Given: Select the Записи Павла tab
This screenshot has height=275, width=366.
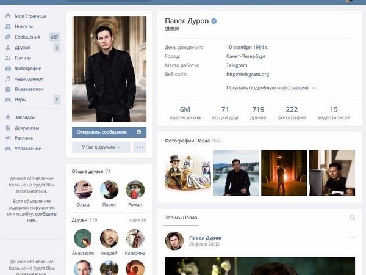Looking at the screenshot, I should (181, 218).
